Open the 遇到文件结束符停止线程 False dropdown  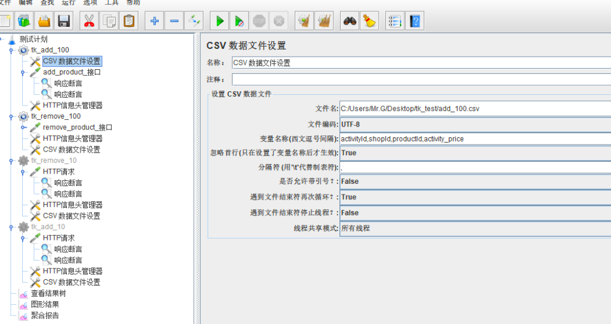click(475, 213)
